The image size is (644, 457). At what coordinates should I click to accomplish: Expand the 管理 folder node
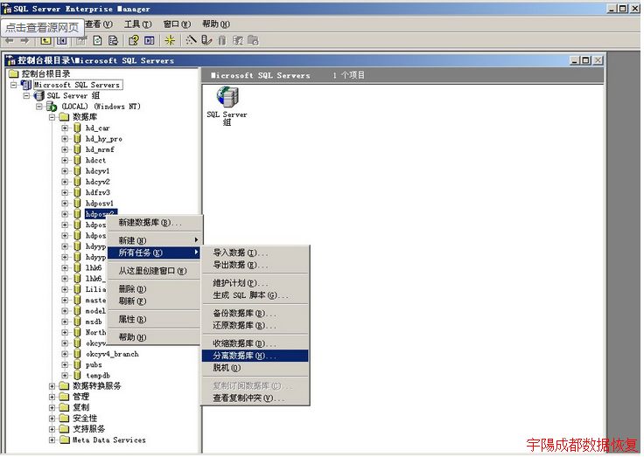pyautogui.click(x=52, y=397)
